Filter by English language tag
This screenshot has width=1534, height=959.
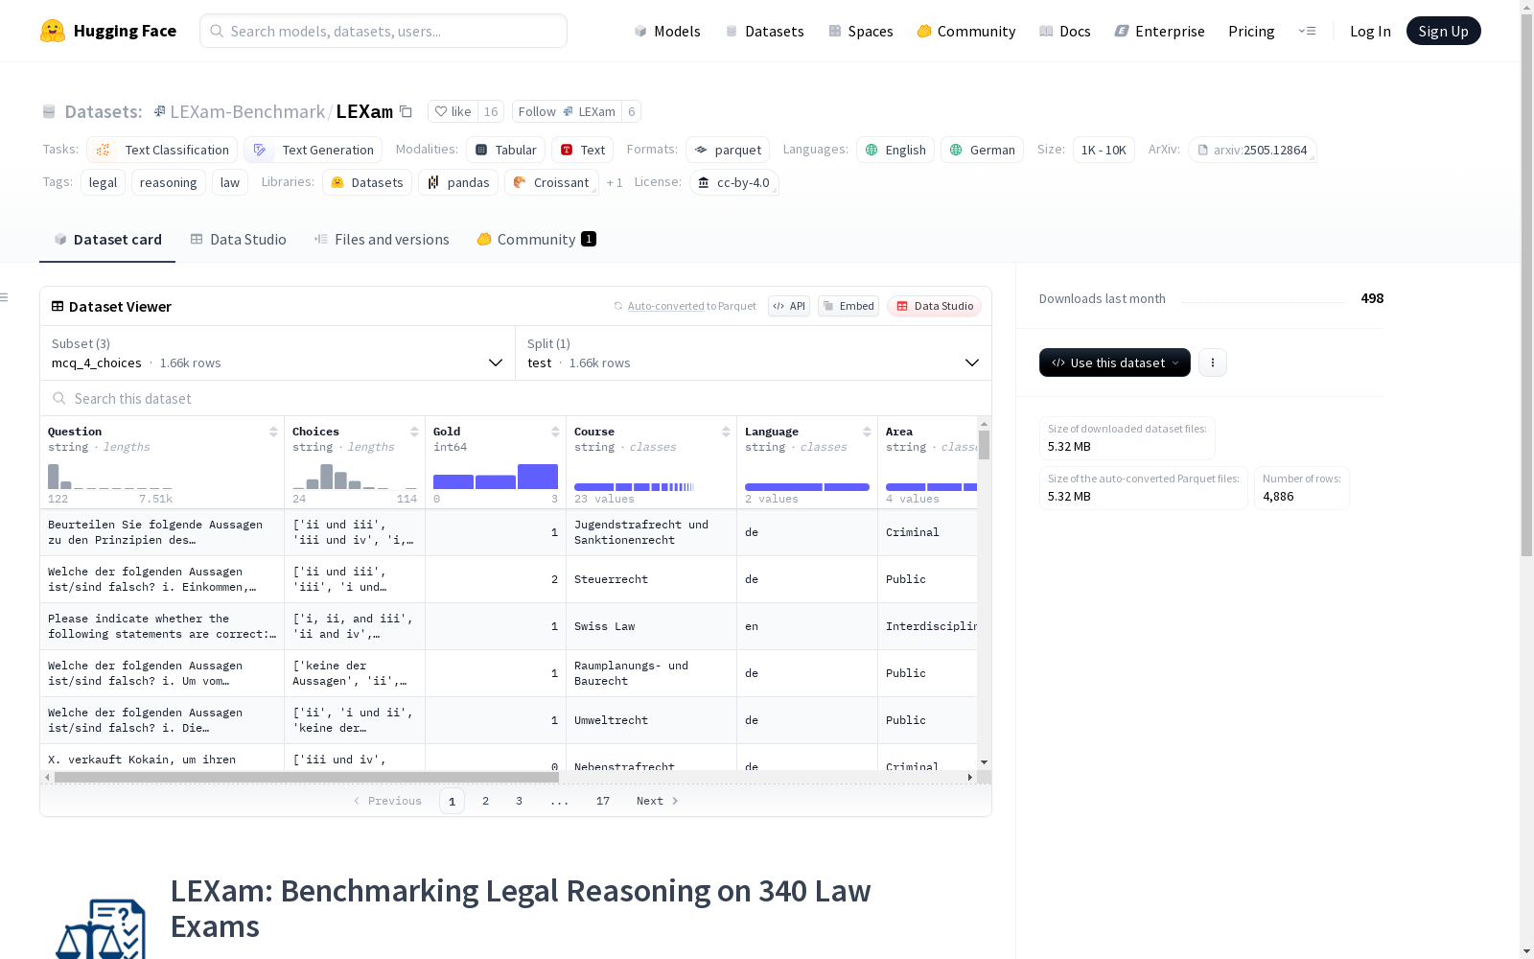[895, 150]
